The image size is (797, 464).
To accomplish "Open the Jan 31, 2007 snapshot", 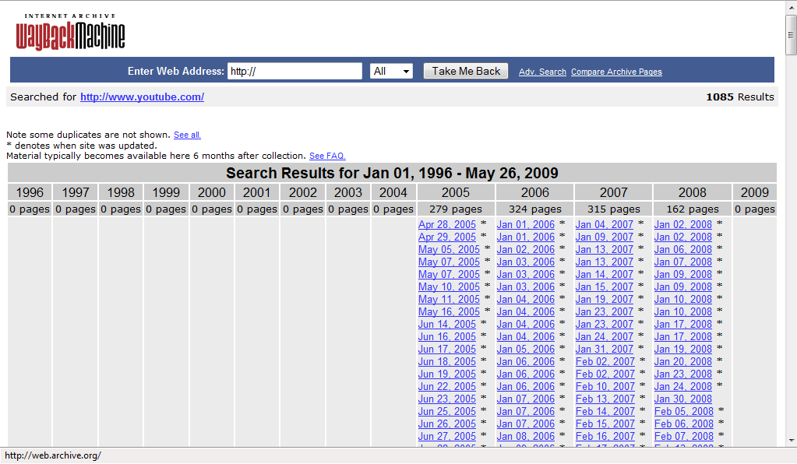I will 605,350.
